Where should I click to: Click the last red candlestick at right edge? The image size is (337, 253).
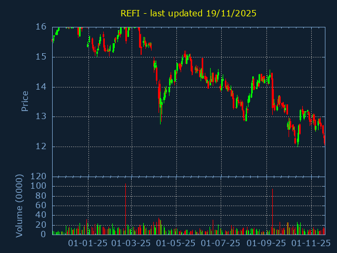324,140
